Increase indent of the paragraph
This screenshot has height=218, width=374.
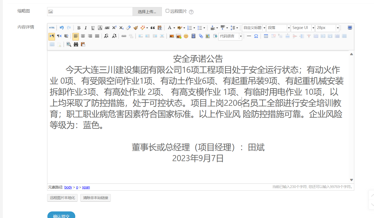tap(66, 36)
